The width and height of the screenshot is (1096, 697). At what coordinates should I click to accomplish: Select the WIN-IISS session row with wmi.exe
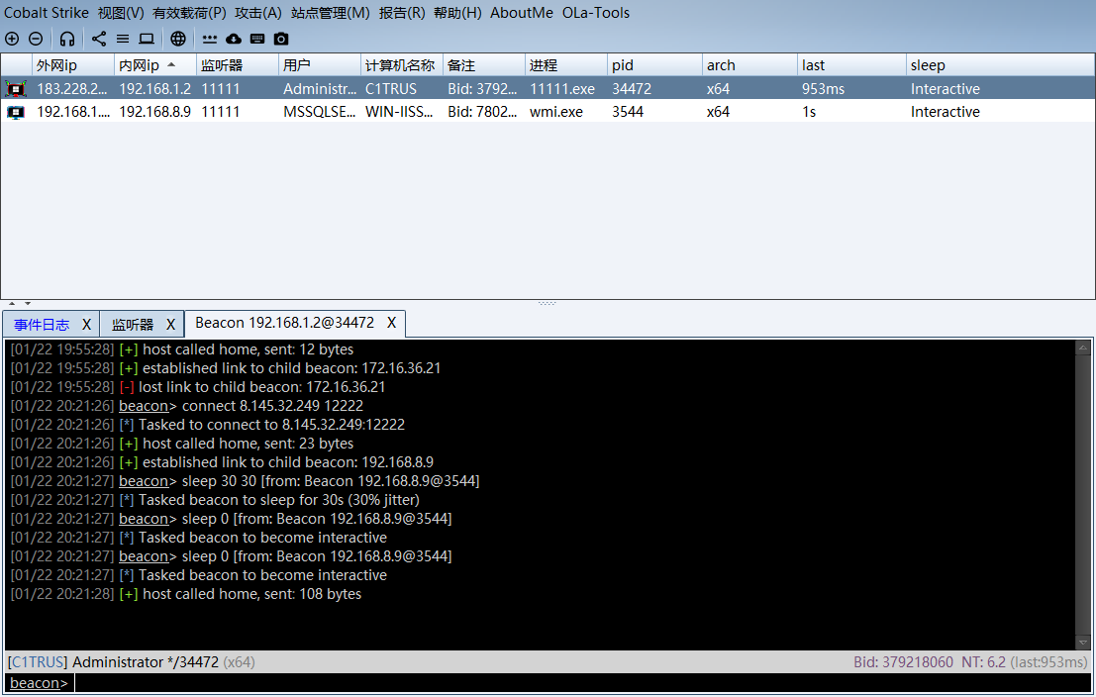396,112
